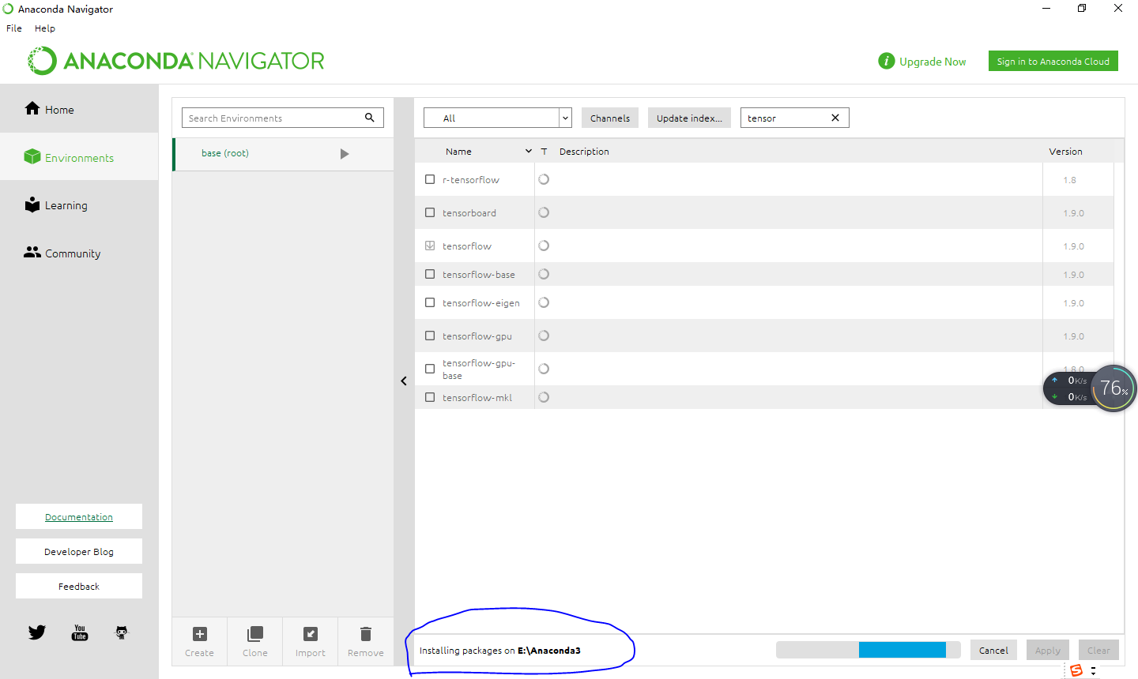This screenshot has height=679, width=1138.
Task: Click Sign in to Anaconda Cloud
Action: point(1053,61)
